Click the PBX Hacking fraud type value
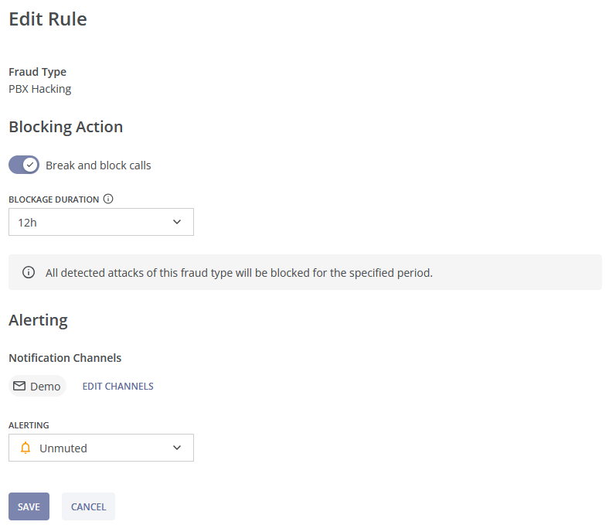The width and height of the screenshot is (609, 525). 39,89
